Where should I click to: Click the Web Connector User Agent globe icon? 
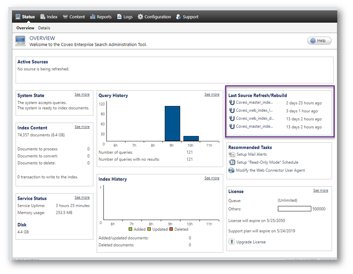(x=231, y=170)
